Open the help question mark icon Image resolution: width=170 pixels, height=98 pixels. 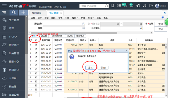point(151,6)
